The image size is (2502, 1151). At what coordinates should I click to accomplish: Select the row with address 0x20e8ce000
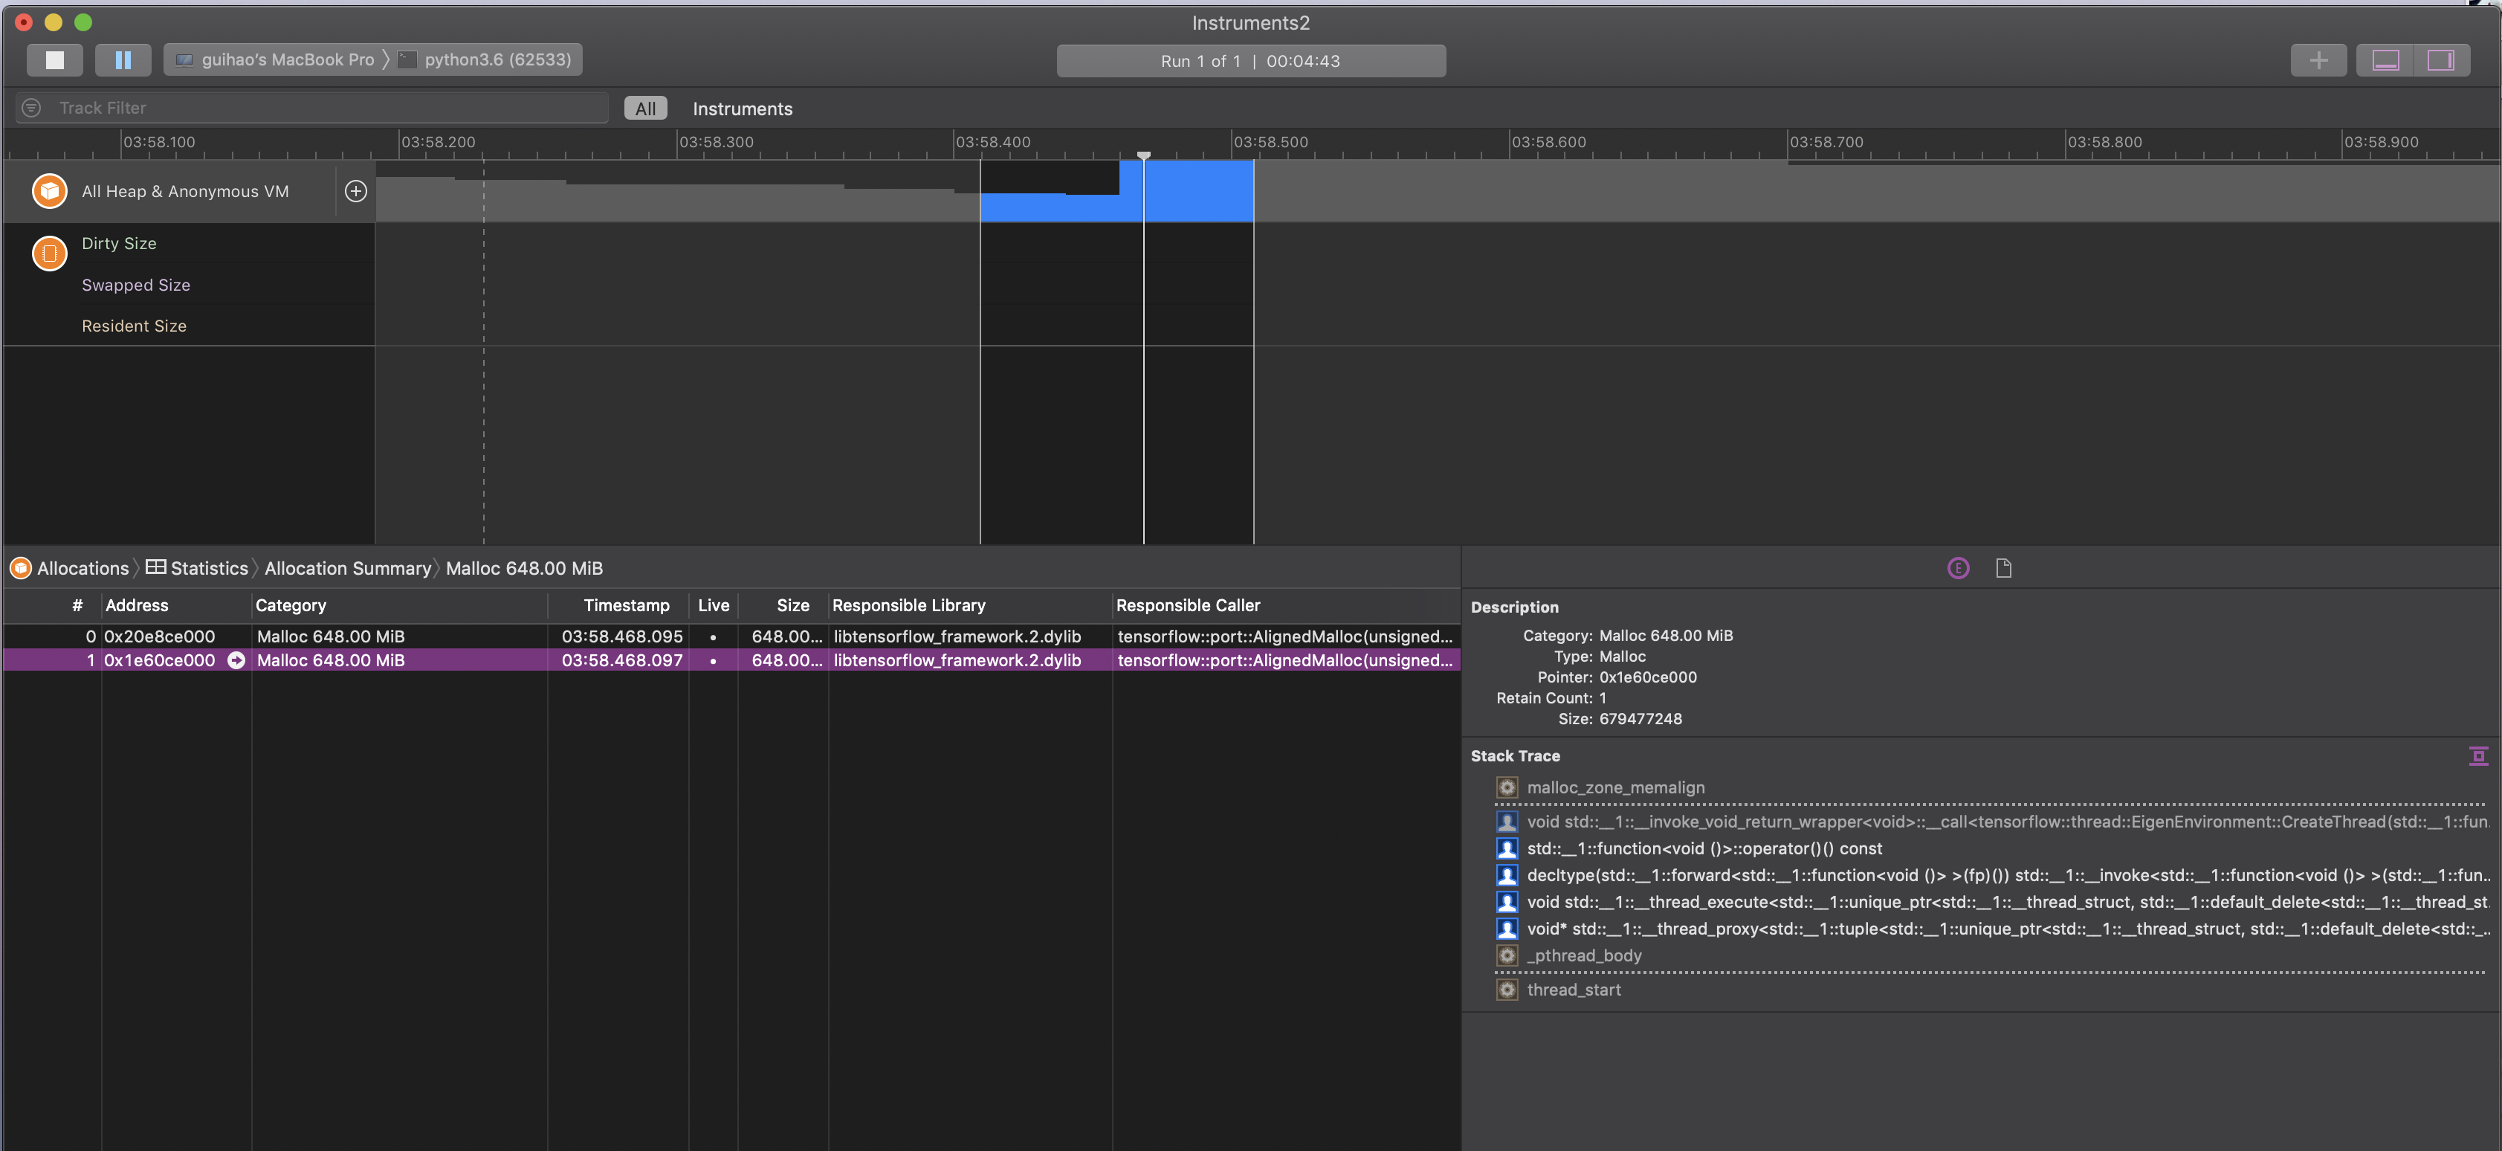click(731, 636)
